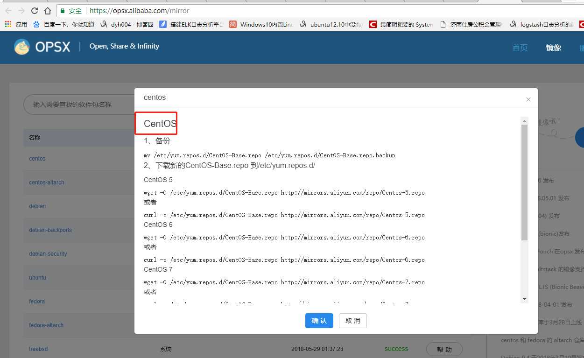
Task: Click the '1、备份' step text
Action: (157, 141)
